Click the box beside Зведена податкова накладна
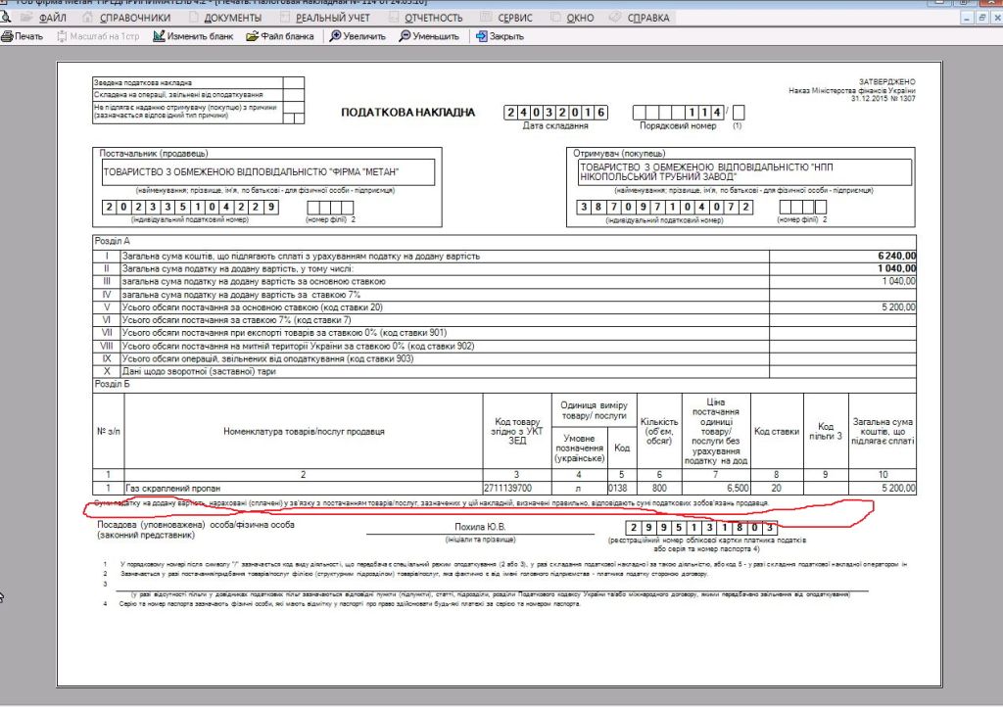Screen dimensions: 1003x707 (x=294, y=82)
